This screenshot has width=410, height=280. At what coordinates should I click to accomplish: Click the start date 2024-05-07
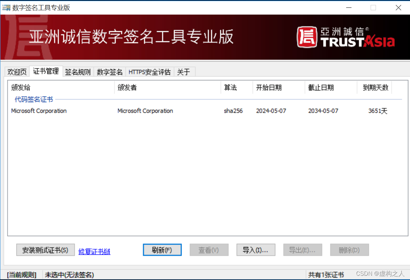pos(271,111)
